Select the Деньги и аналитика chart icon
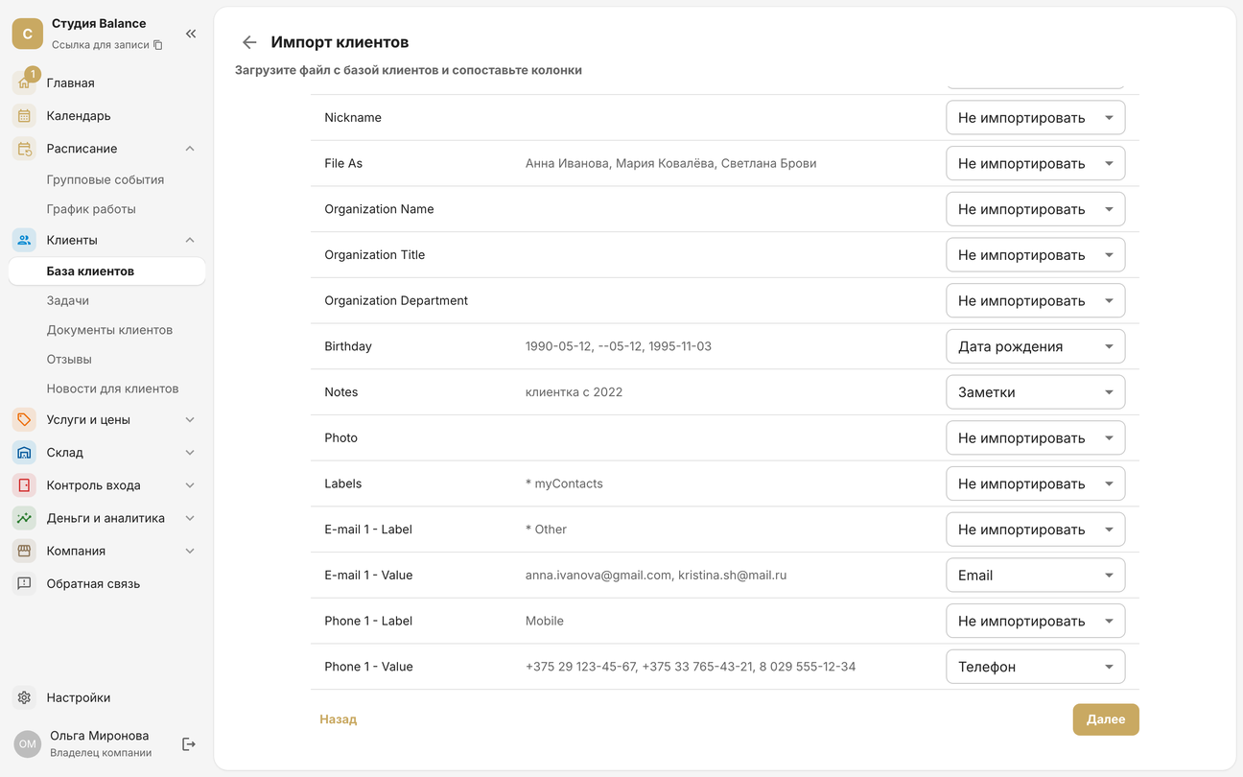 point(25,518)
